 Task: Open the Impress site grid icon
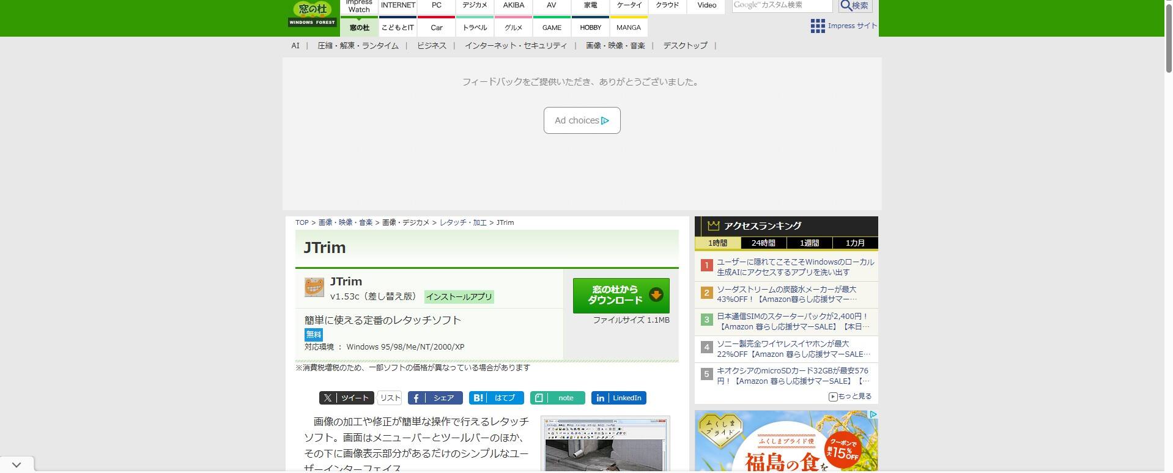click(818, 26)
